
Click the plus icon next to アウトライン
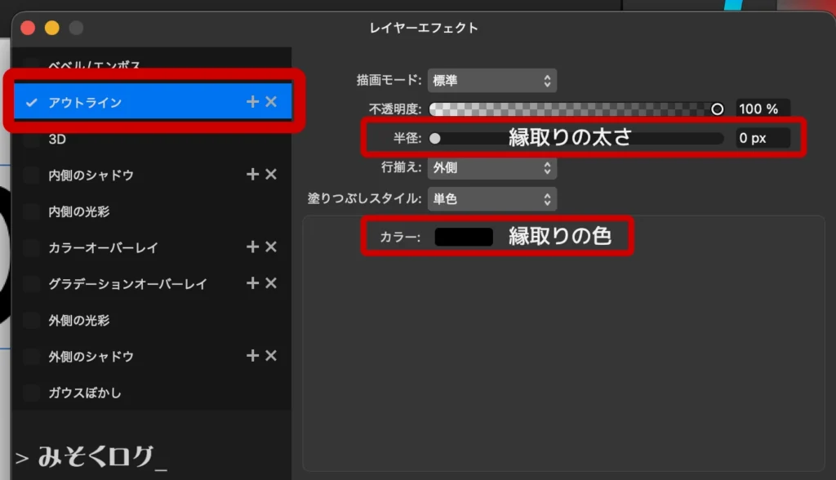252,102
